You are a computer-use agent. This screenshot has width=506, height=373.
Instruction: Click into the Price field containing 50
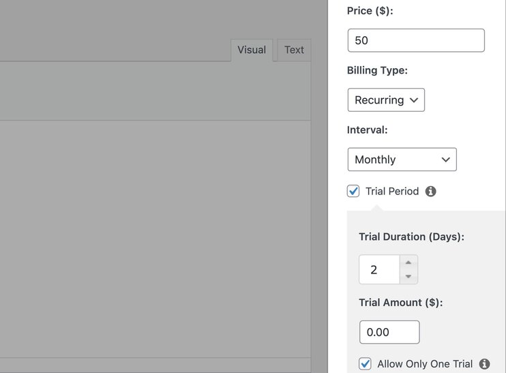coord(416,40)
